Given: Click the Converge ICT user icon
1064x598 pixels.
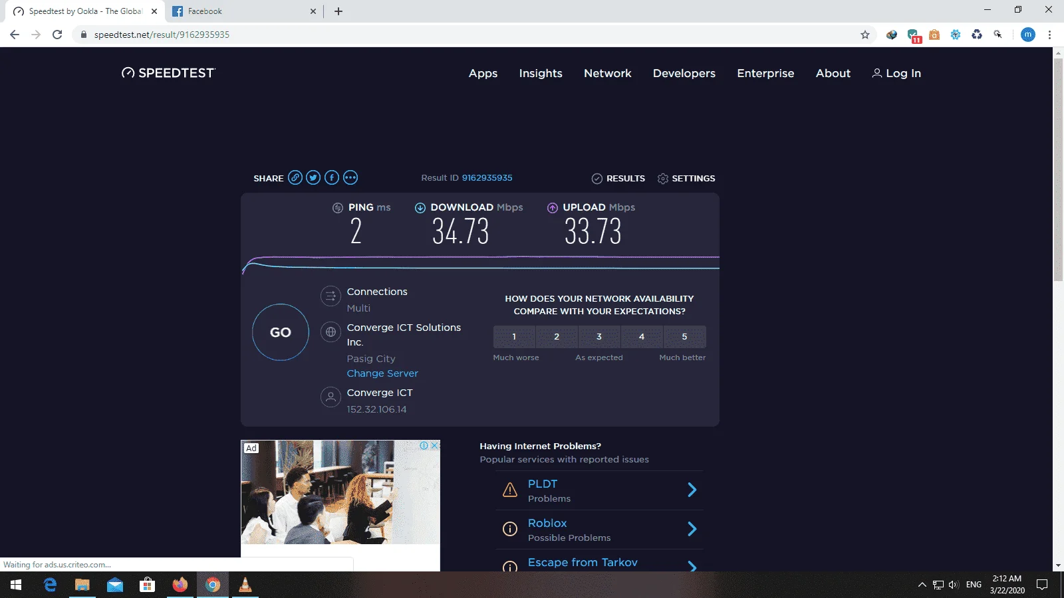Looking at the screenshot, I should 331,397.
